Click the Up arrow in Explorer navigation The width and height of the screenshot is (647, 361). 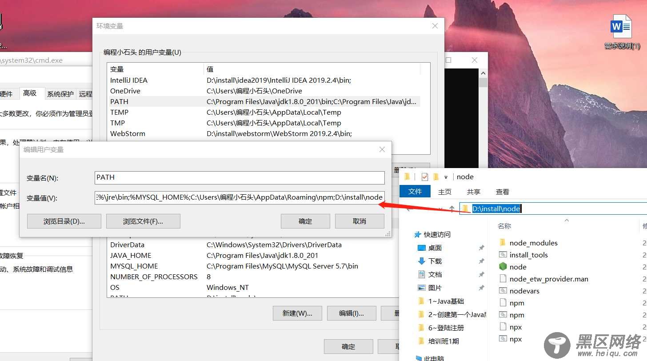click(x=452, y=209)
